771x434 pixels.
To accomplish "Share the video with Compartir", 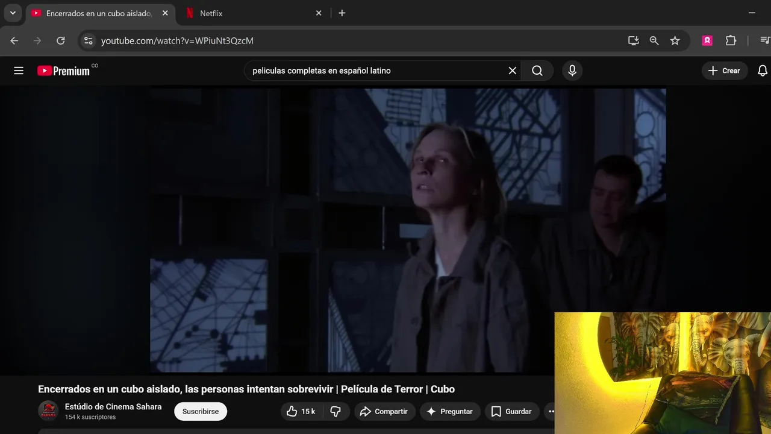I will [x=384, y=411].
